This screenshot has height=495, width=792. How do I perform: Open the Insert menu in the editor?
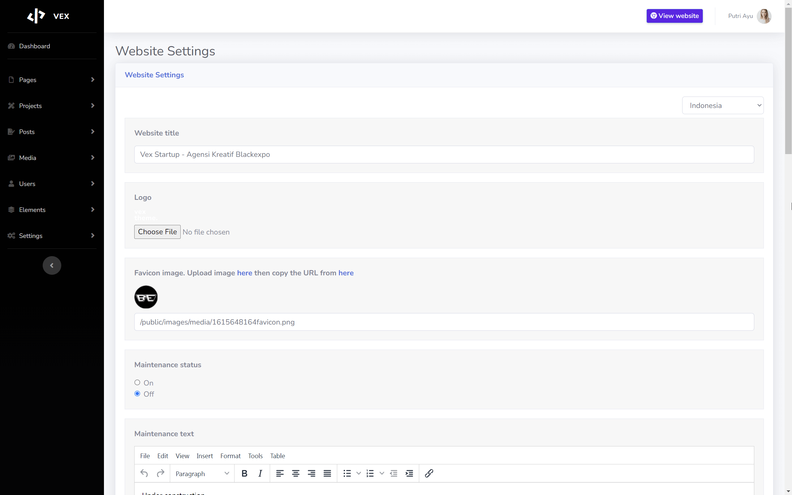point(204,456)
